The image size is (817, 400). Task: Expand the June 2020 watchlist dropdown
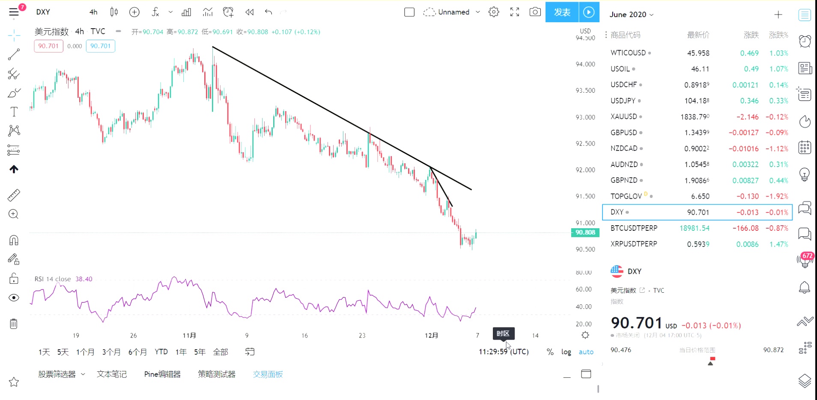pyautogui.click(x=632, y=15)
